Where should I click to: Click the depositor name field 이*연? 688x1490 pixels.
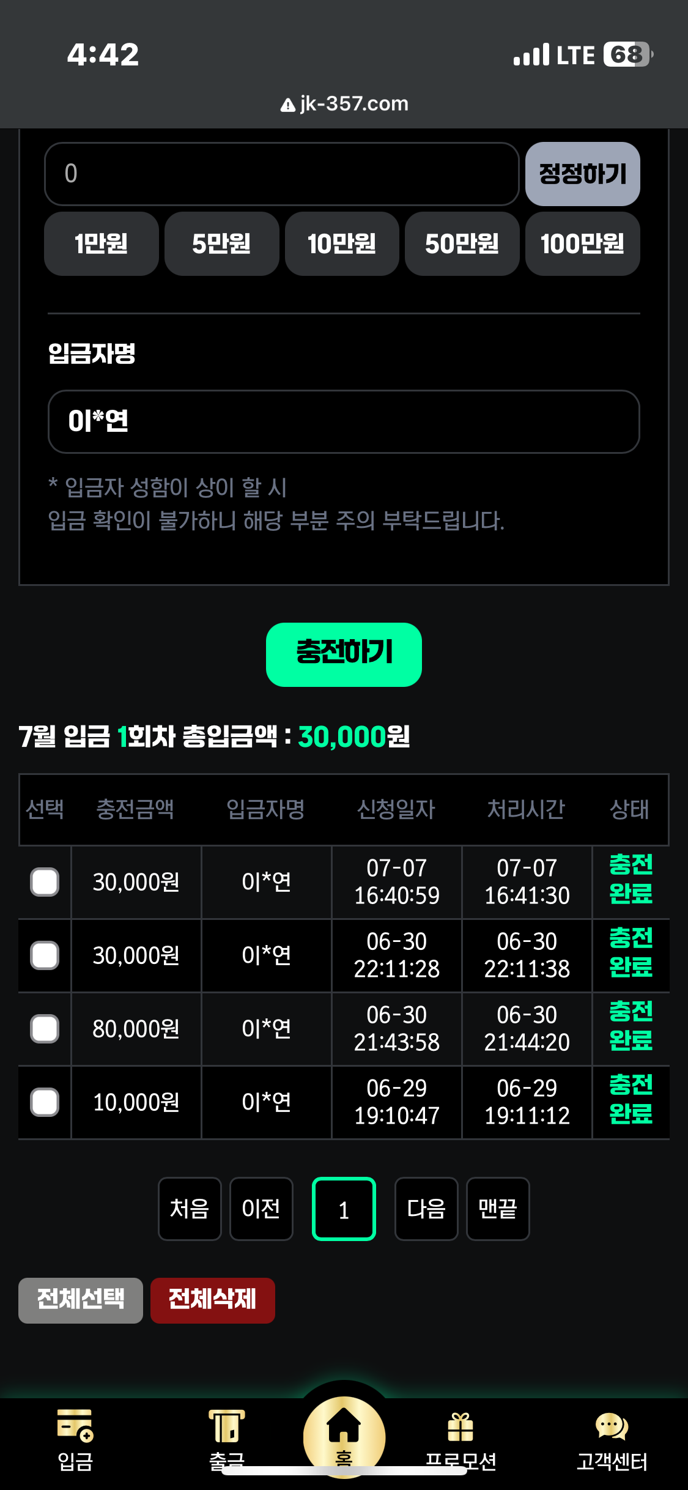coord(344,421)
